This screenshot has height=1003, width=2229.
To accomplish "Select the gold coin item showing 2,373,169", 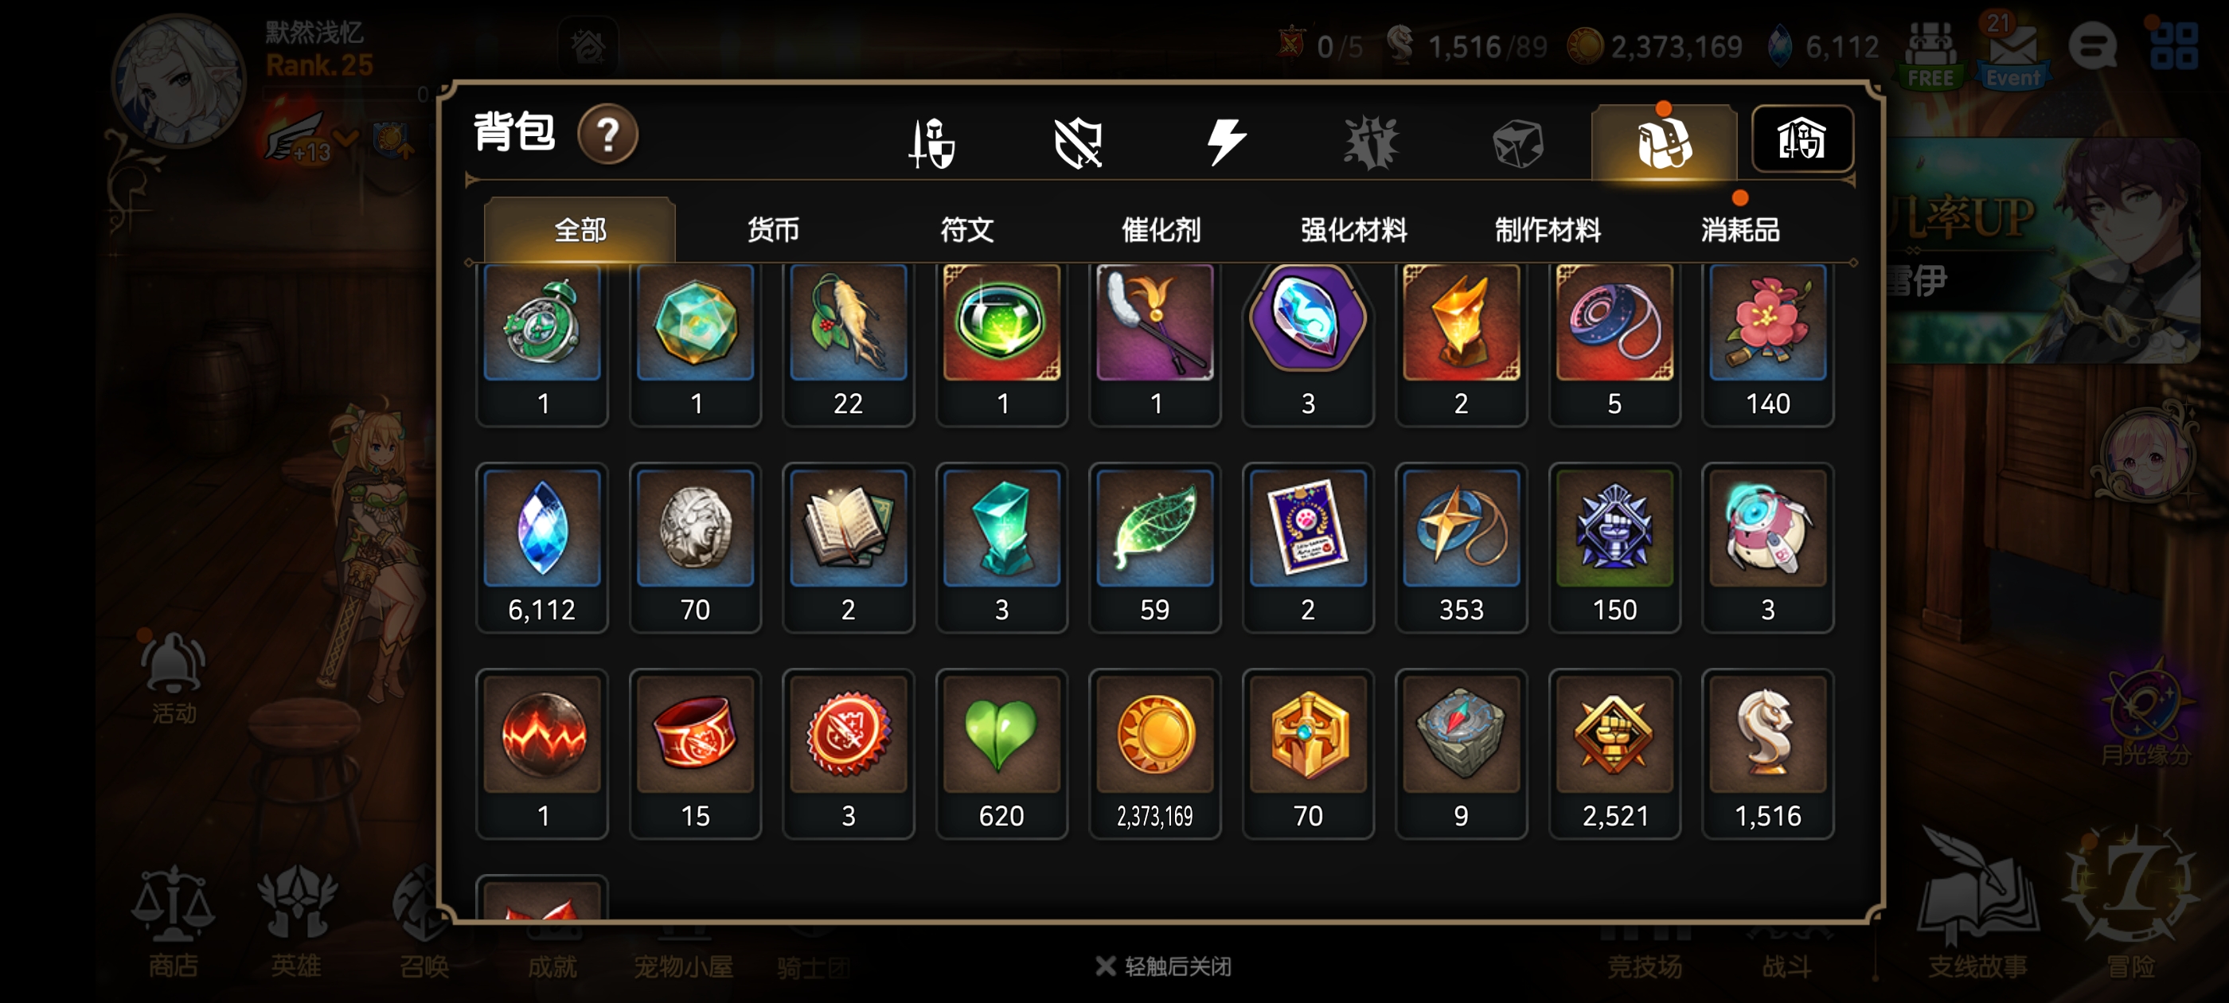I will [1154, 754].
